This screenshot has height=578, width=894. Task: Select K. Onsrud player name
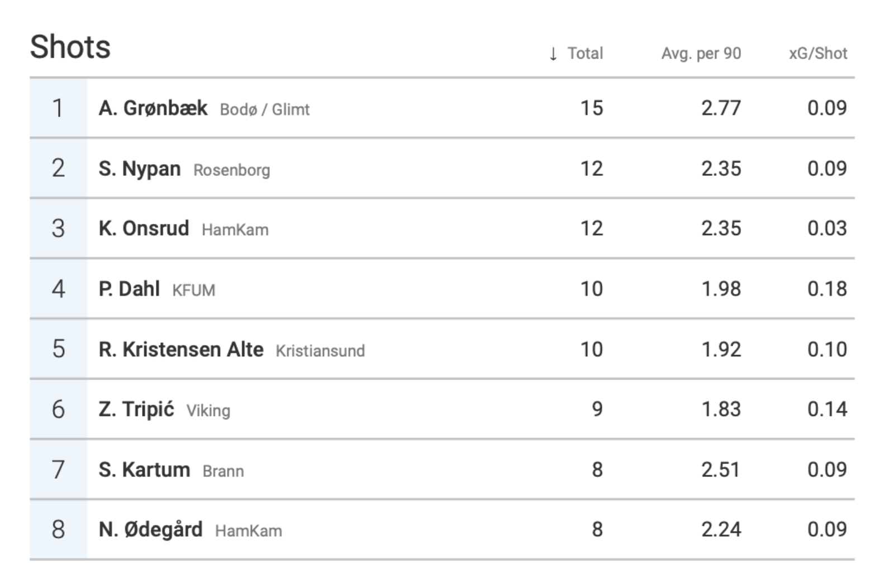tap(144, 228)
